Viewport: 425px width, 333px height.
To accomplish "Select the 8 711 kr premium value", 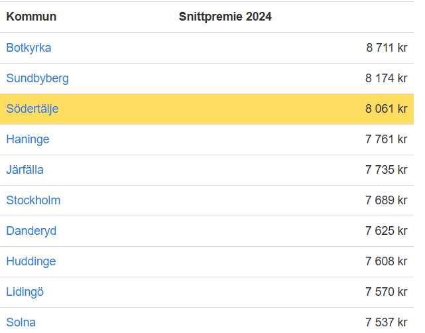I will click(387, 48).
